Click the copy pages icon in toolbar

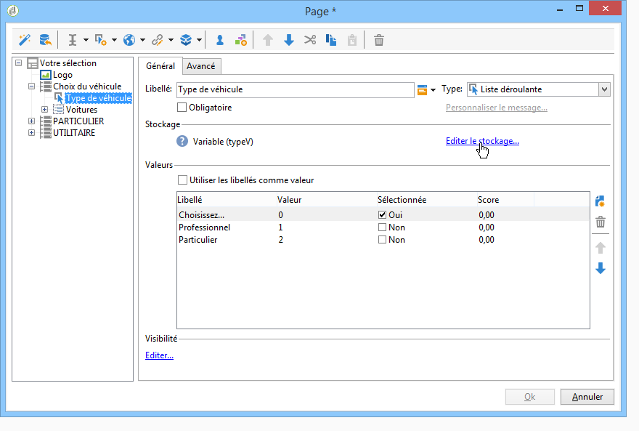pos(330,40)
